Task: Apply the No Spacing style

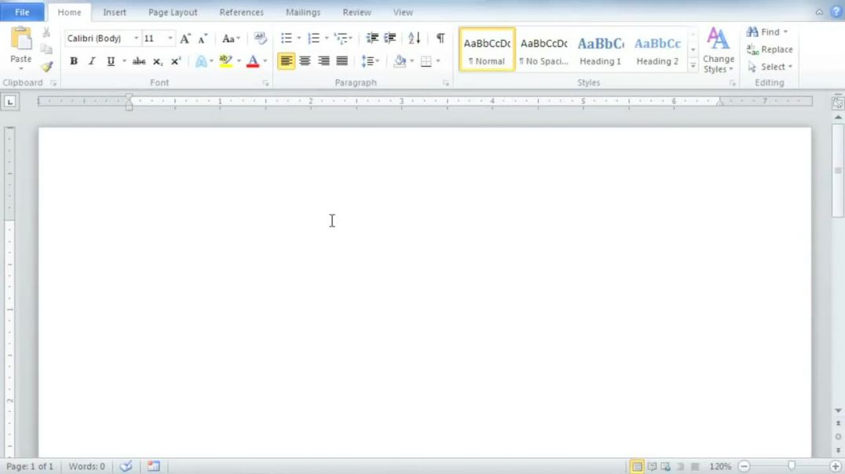Action: [543, 49]
